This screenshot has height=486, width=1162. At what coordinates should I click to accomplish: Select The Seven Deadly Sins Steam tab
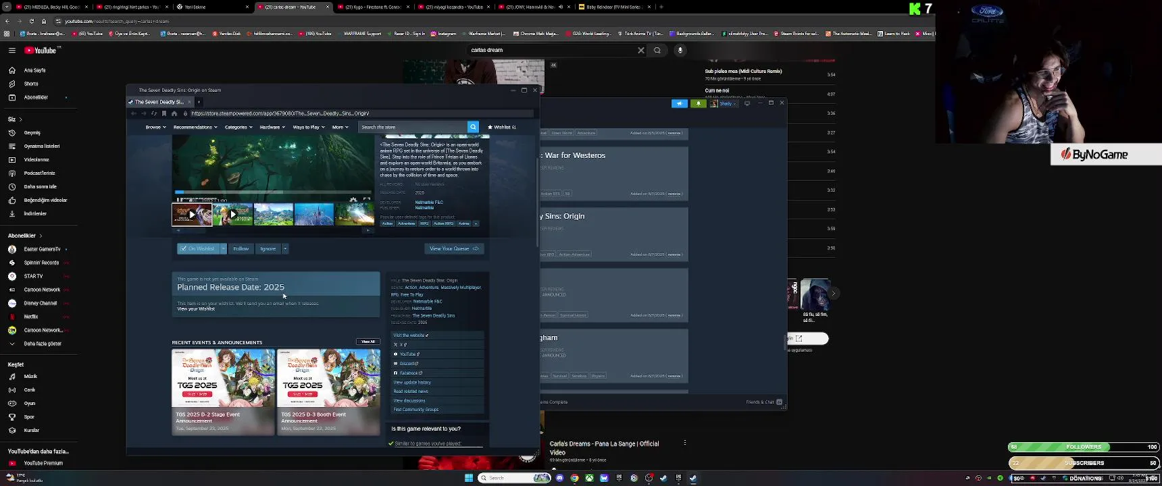point(160,102)
